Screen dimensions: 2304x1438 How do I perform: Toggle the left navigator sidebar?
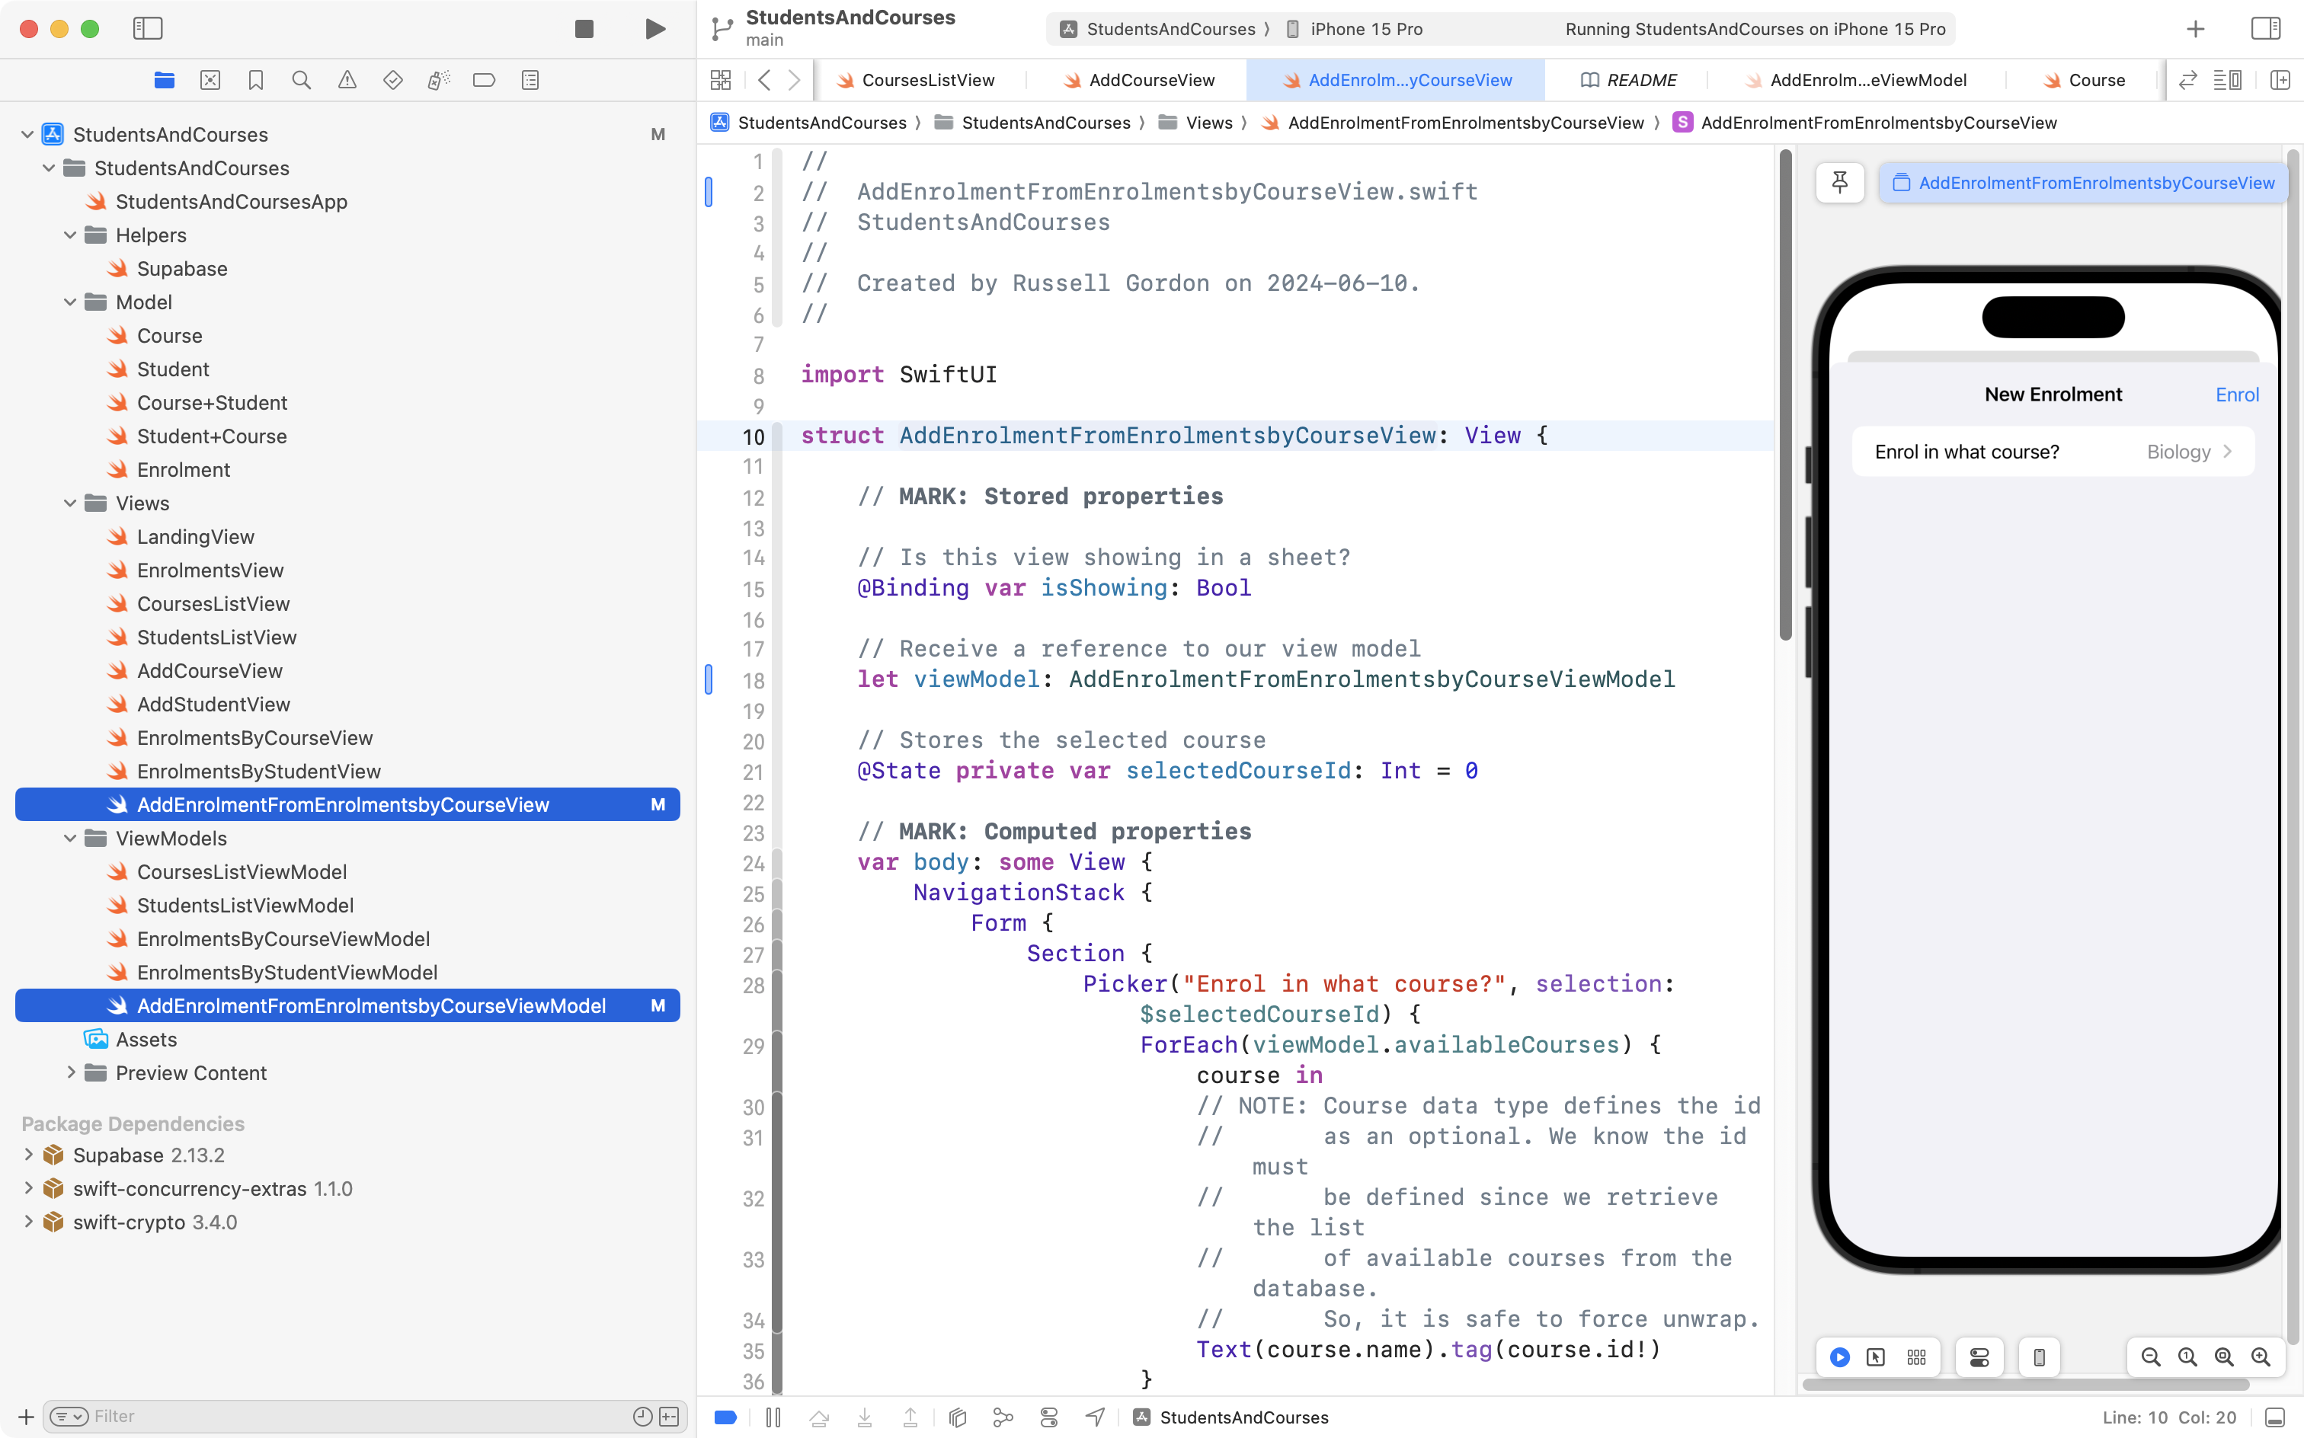click(x=149, y=28)
